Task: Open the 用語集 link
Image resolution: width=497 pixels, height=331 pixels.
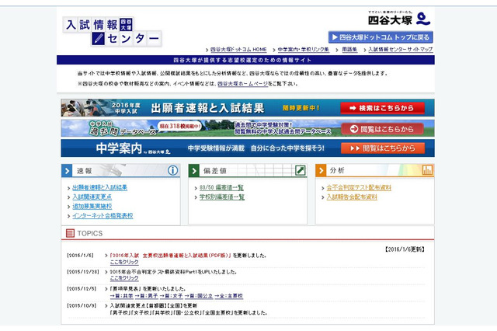Action: [x=349, y=50]
